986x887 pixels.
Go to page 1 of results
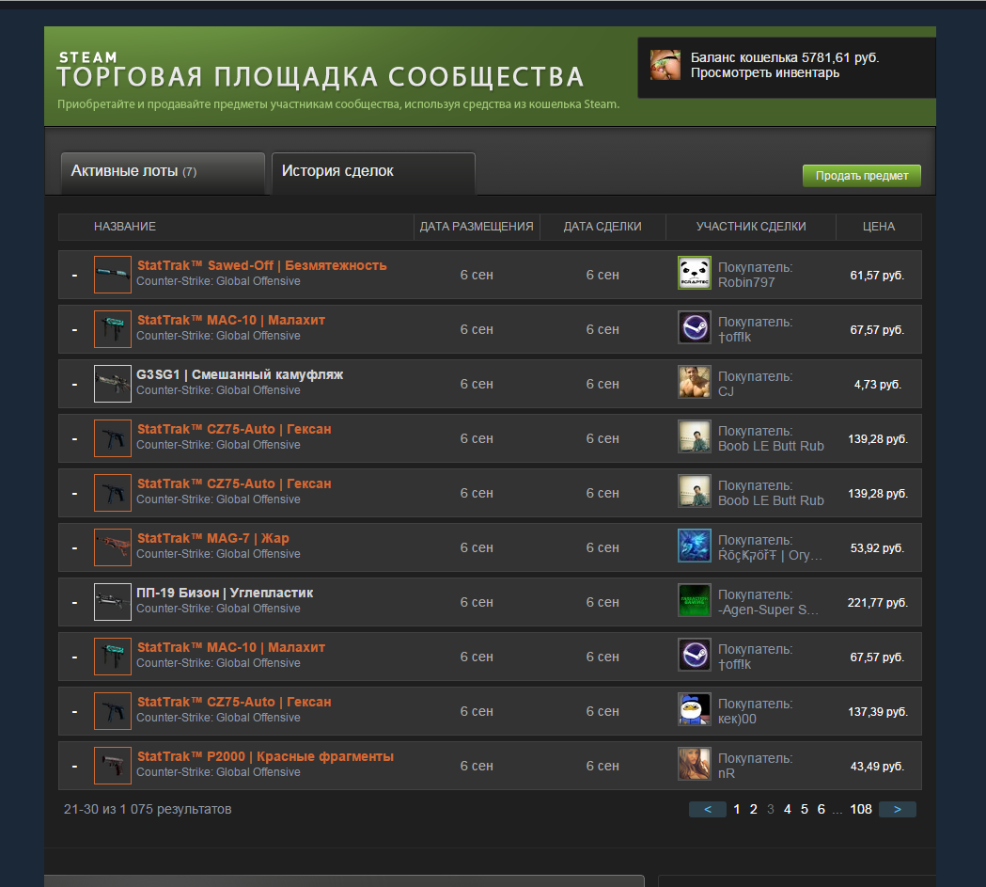click(x=736, y=810)
